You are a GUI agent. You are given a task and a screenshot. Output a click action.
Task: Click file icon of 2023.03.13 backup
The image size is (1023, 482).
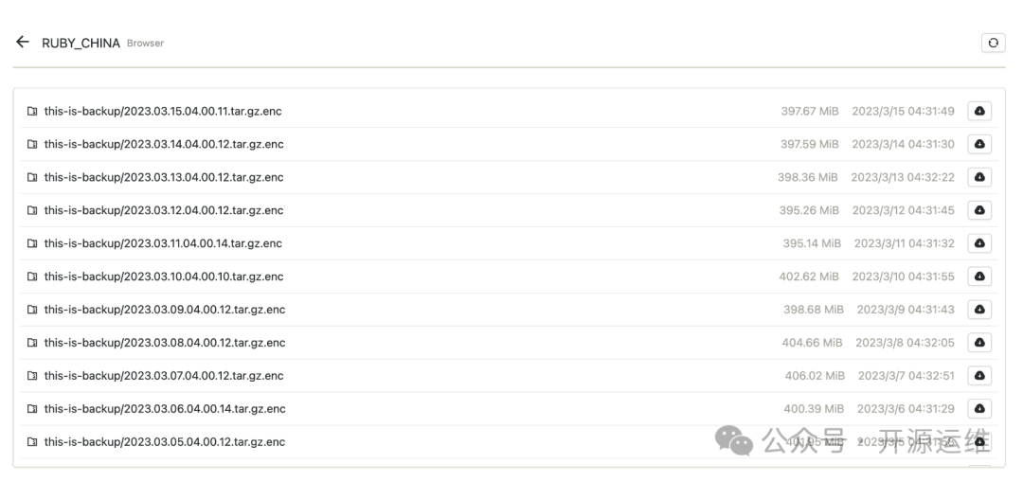point(32,177)
